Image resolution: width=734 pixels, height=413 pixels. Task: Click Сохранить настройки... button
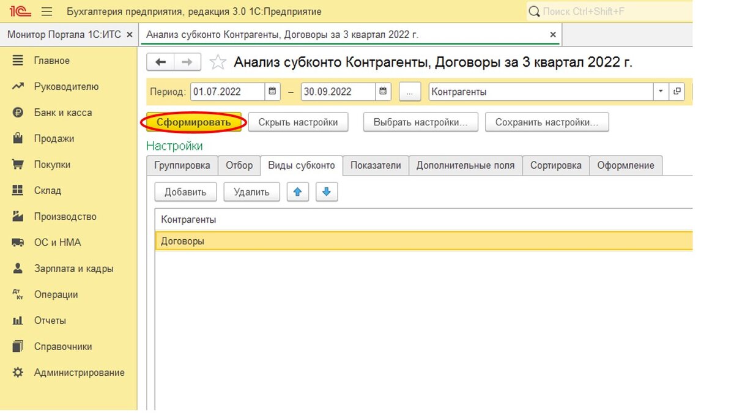(x=547, y=122)
